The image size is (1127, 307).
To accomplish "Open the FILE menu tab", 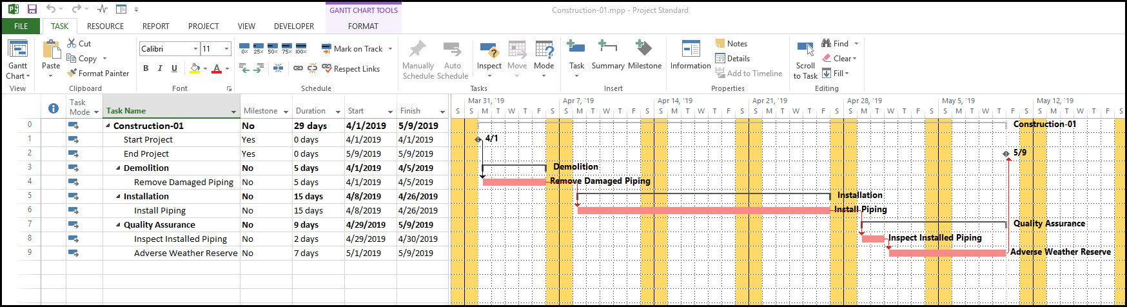I will pos(21,26).
